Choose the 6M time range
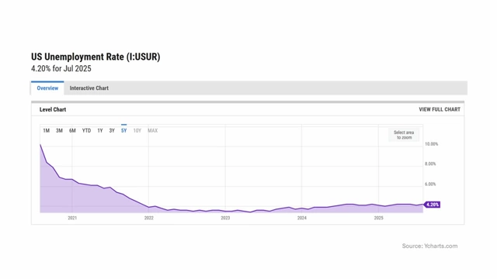Viewport: 497px width, 279px height. [x=72, y=131]
